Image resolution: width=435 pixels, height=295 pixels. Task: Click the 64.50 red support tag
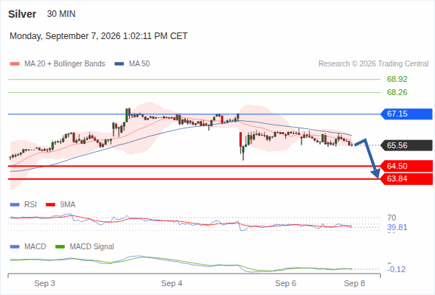pyautogui.click(x=406, y=166)
